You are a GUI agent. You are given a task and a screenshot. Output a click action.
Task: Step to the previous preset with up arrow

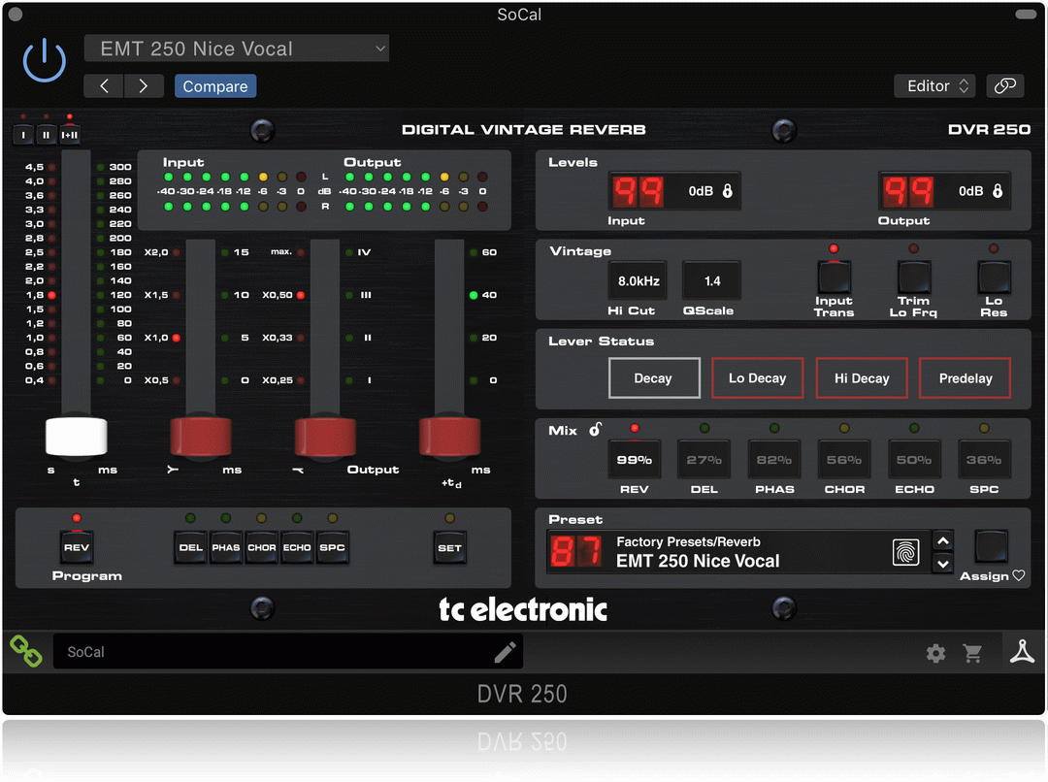941,541
